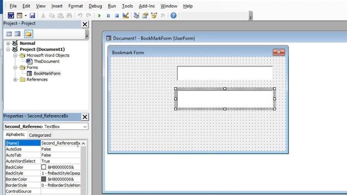Open the Insert menu
This screenshot has width=347, height=195.
pyautogui.click(x=57, y=6)
